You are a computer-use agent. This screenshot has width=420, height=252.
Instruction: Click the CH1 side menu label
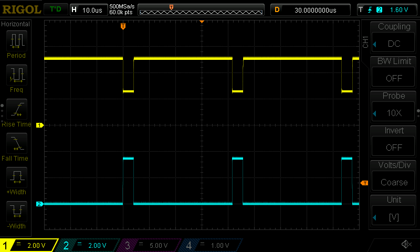pyautogui.click(x=365, y=42)
